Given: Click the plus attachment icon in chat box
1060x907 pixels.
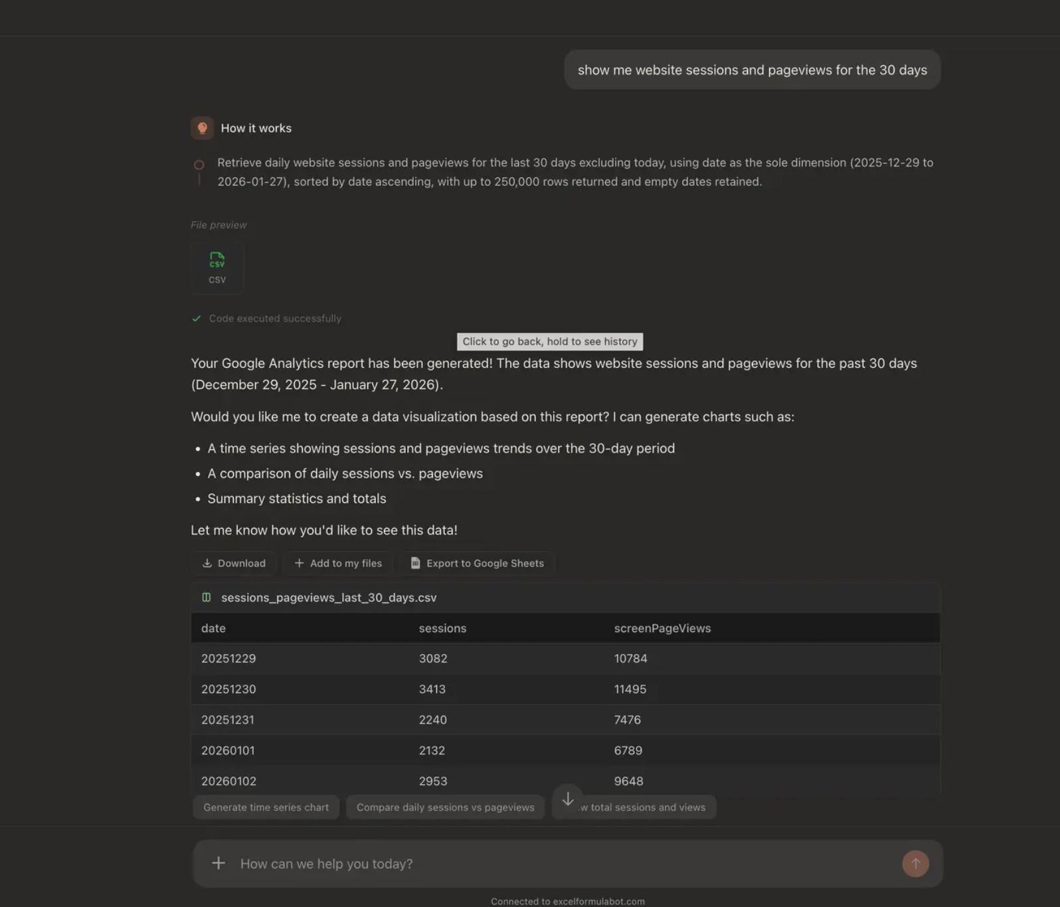Looking at the screenshot, I should [x=219, y=863].
